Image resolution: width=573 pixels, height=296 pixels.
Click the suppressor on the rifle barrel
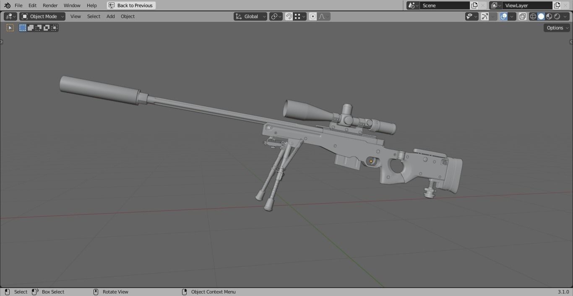(99, 91)
